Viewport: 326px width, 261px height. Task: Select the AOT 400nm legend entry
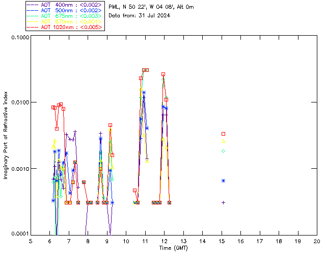pyautogui.click(x=65, y=5)
